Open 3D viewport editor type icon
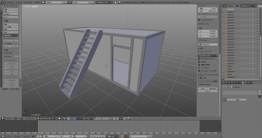The height and width of the screenshot is (138, 262). 3,118
